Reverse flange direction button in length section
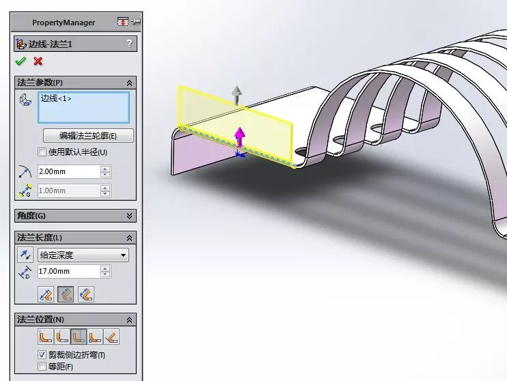 (x=25, y=255)
